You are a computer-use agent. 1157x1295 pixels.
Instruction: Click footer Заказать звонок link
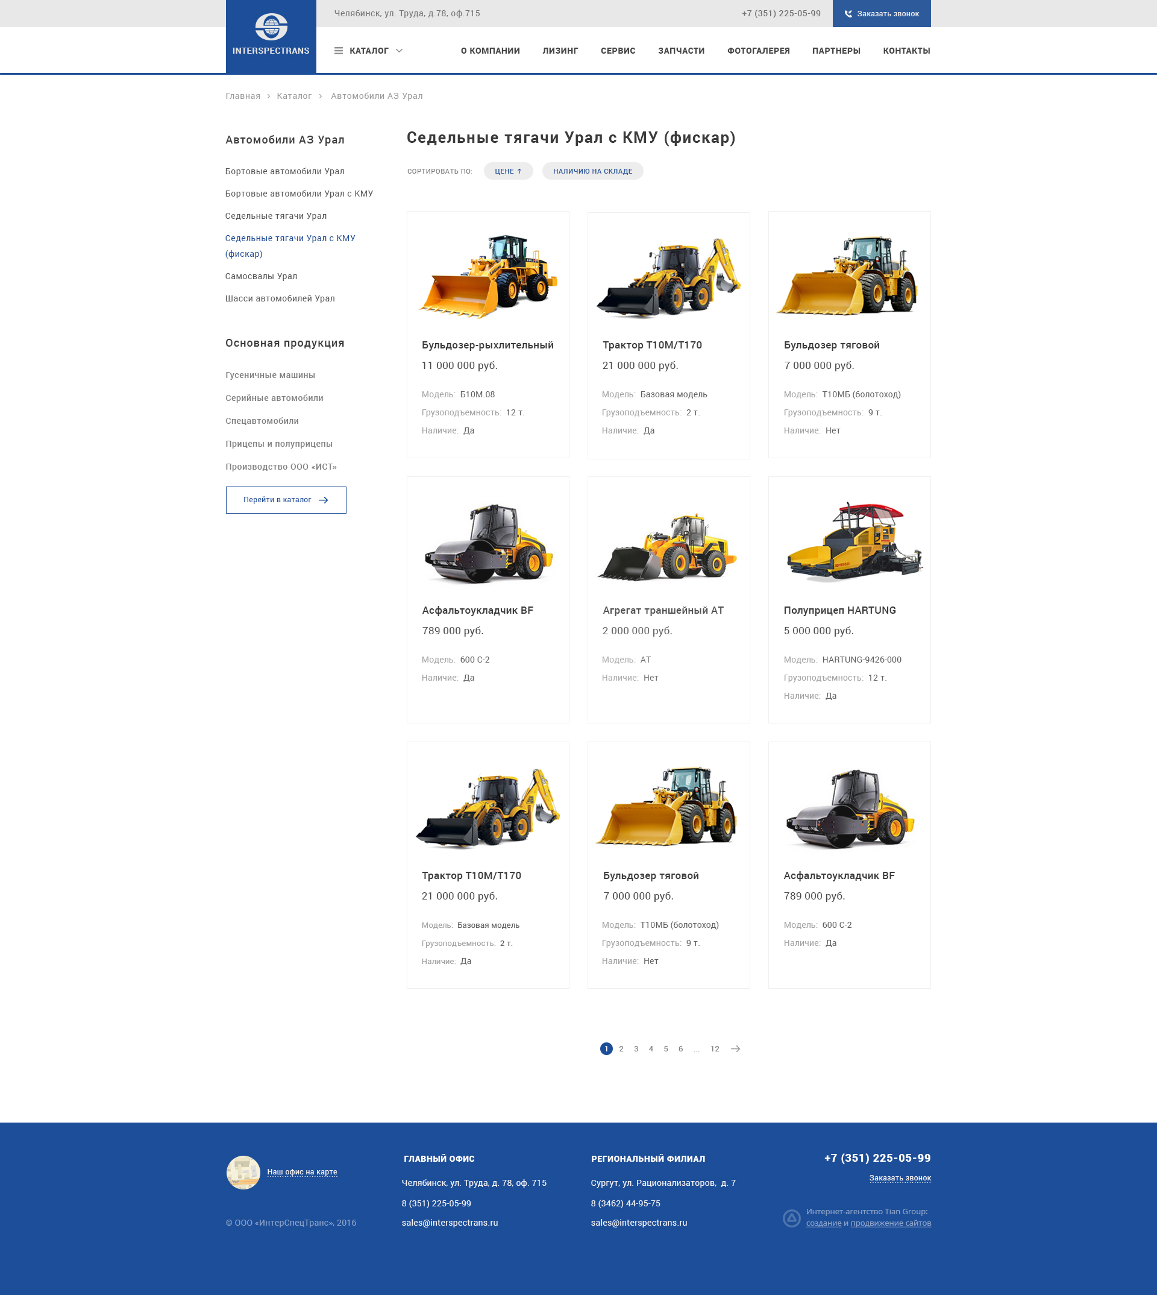tap(900, 1178)
